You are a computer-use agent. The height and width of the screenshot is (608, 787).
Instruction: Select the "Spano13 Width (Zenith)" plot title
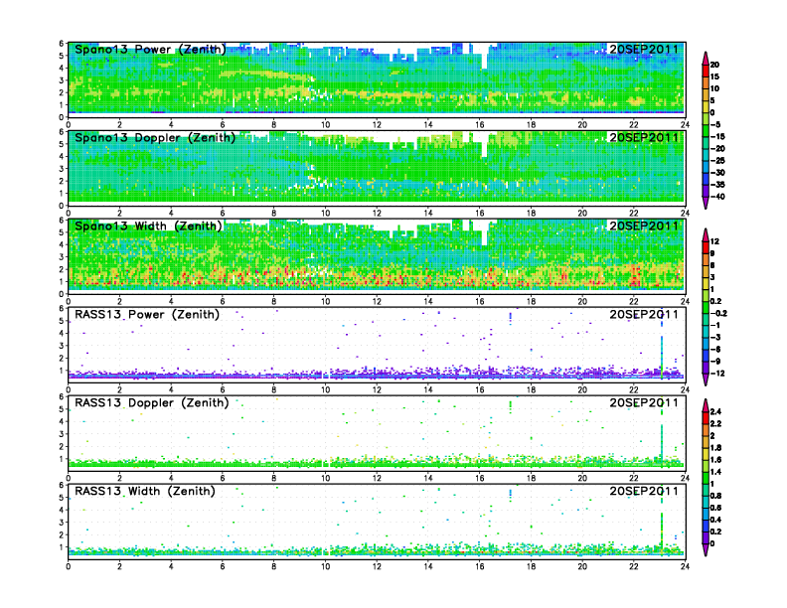[148, 226]
